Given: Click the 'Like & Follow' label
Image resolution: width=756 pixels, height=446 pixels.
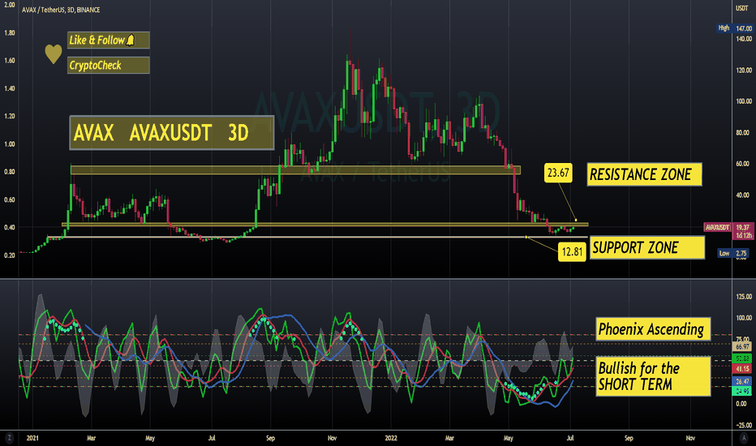Looking at the screenshot, I should [x=109, y=40].
